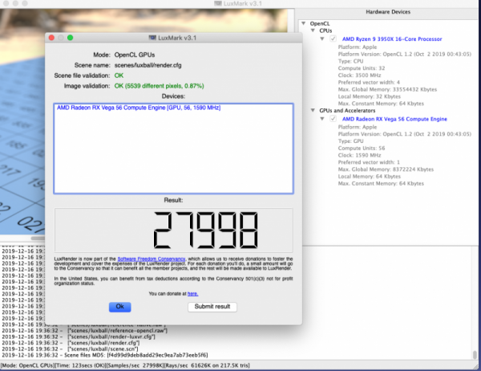Select AMD Ryzen 9 3950X 16-Core Processor tree item

[392, 39]
